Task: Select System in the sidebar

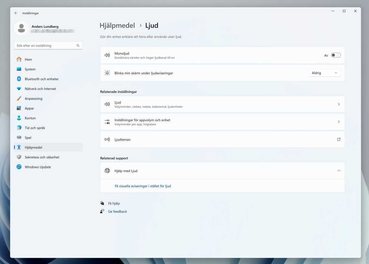Action: (x=30, y=69)
